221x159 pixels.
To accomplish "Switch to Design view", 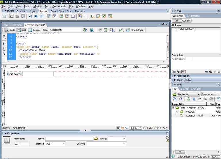I will [x=34, y=30].
